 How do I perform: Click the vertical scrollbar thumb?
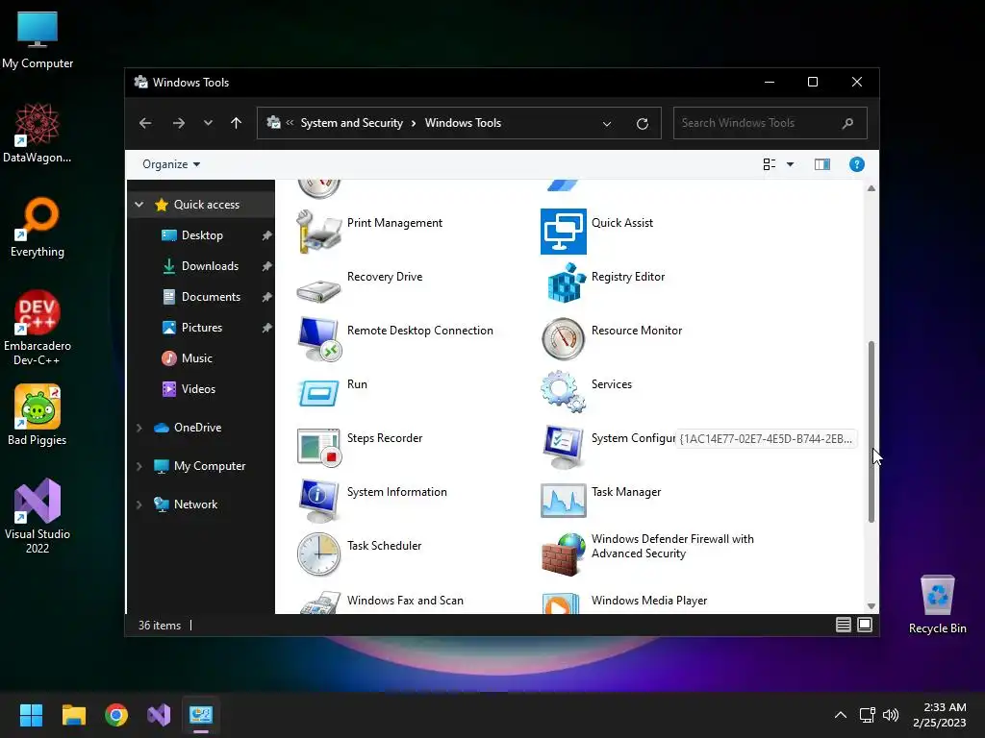point(871,431)
